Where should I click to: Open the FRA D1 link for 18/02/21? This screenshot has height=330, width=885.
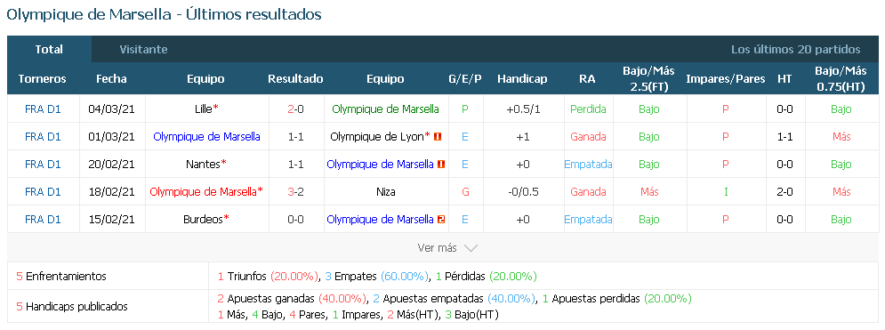(x=43, y=192)
